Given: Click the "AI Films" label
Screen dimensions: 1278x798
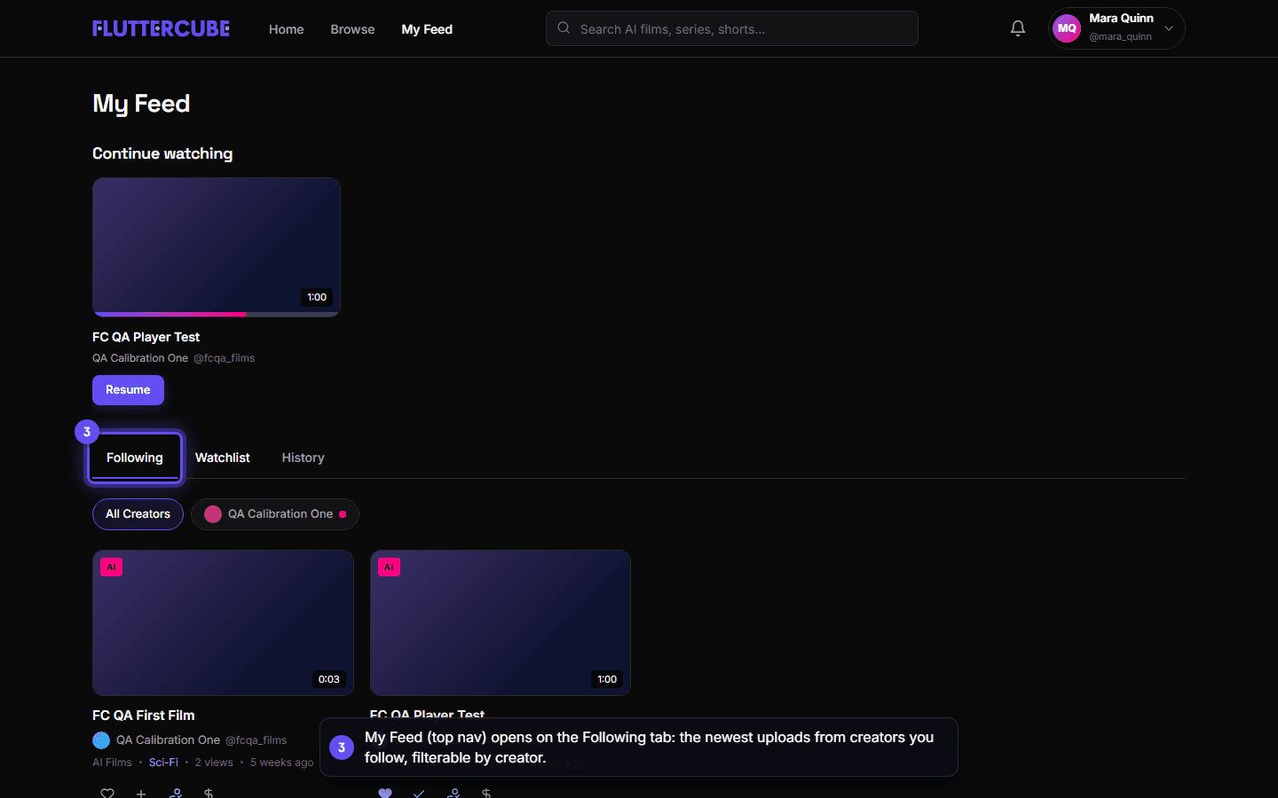Looking at the screenshot, I should (112, 763).
